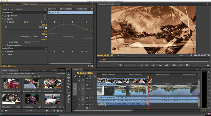Collapse the Opacity effect

coord(2,19)
